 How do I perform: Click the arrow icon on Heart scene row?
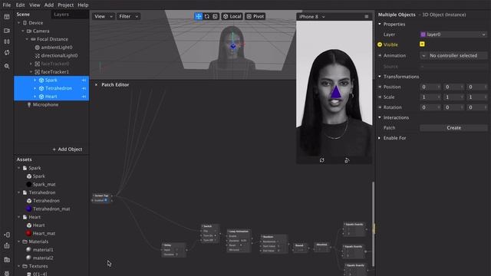84,97
